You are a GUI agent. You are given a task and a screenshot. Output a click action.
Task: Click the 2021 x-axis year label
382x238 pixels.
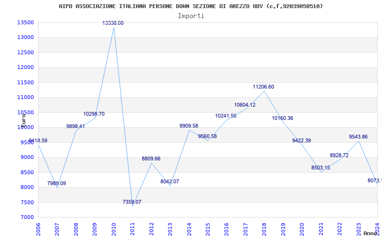[x=321, y=229]
